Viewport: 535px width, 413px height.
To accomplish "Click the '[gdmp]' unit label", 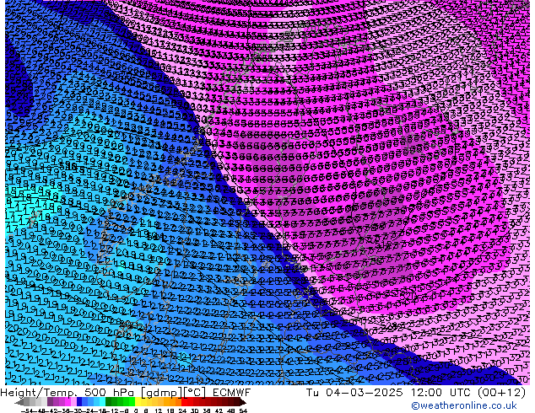I will 162,393.
